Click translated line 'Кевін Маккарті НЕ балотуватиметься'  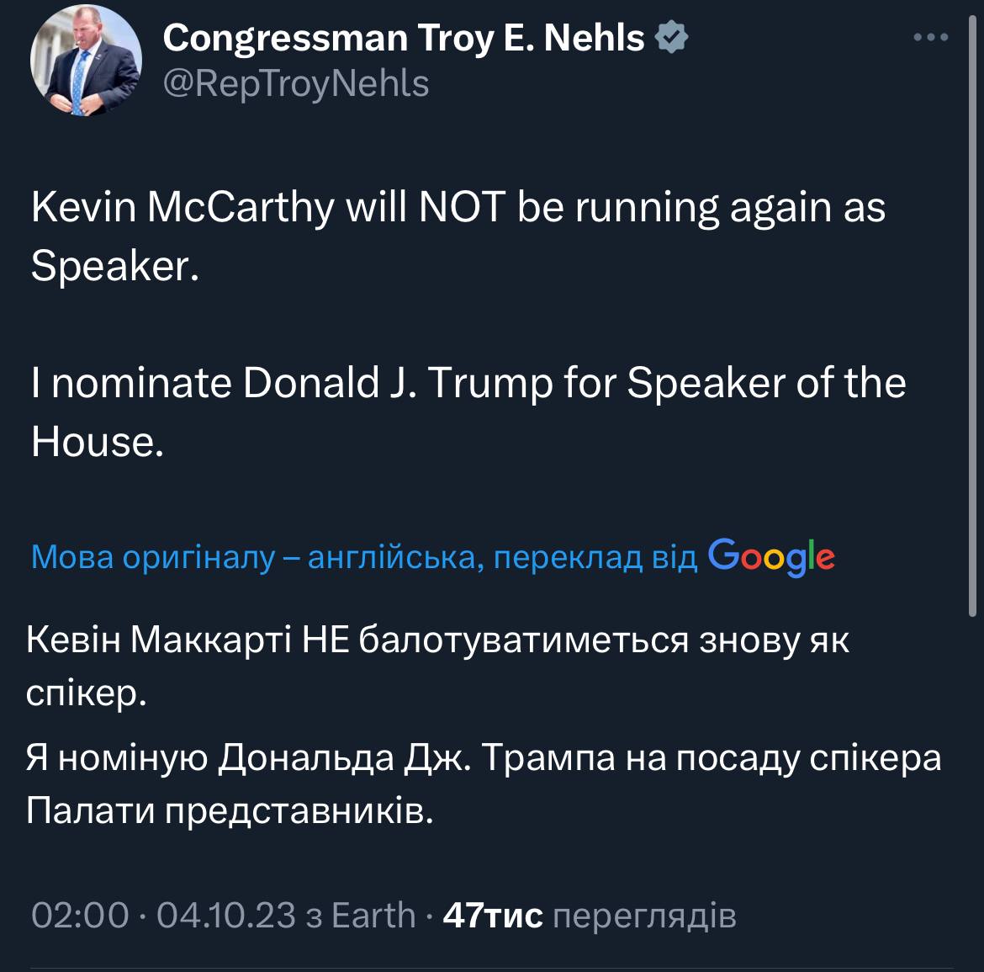pos(437,640)
